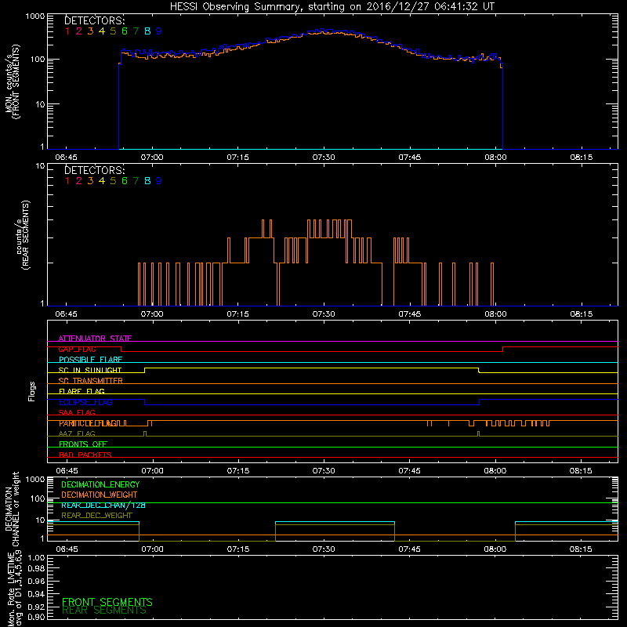Click the BAD_PACKETS flag label
Image resolution: width=627 pixels, height=627 pixels.
tap(85, 455)
